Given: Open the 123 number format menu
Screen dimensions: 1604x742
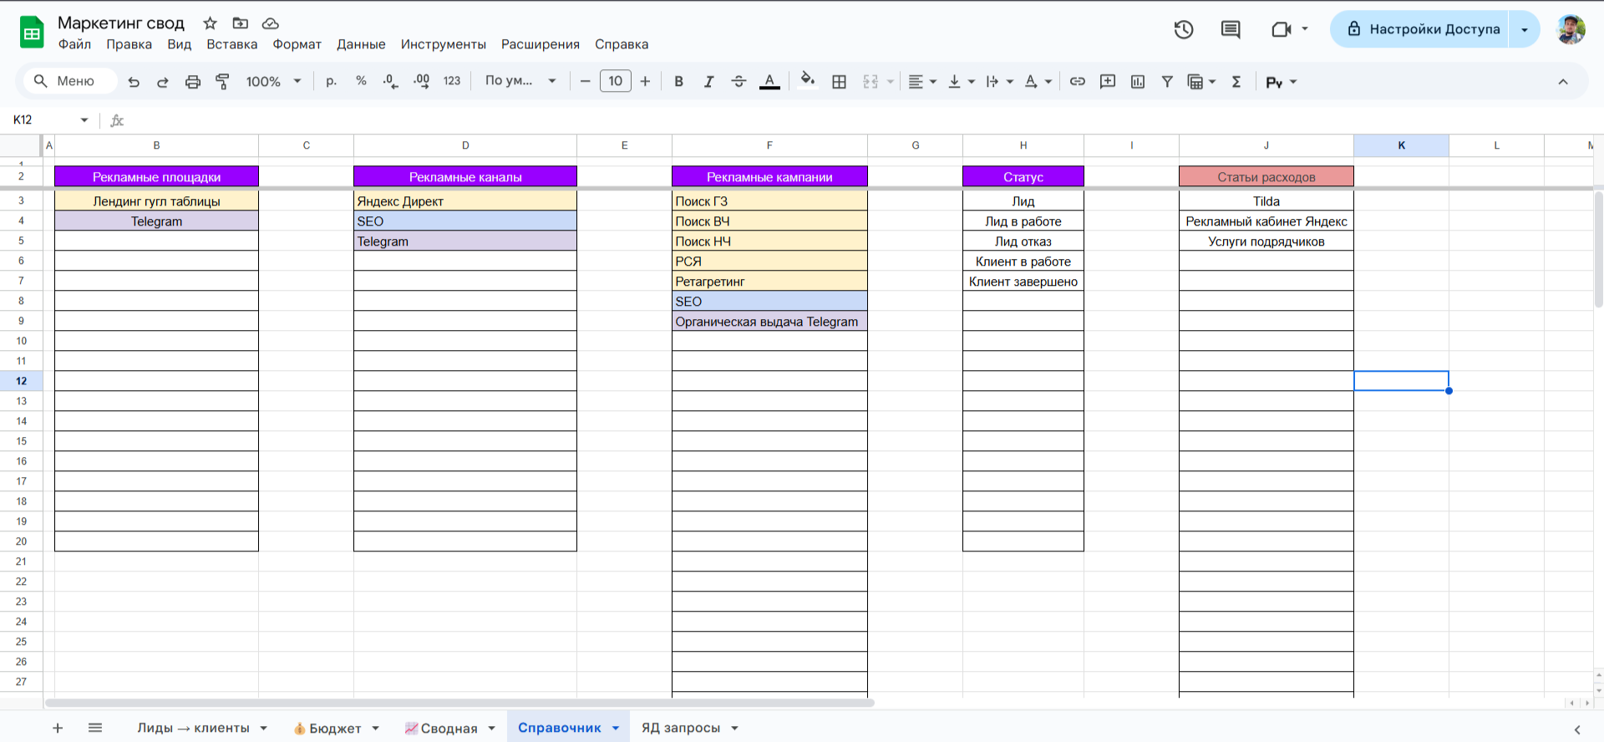Looking at the screenshot, I should click(452, 82).
